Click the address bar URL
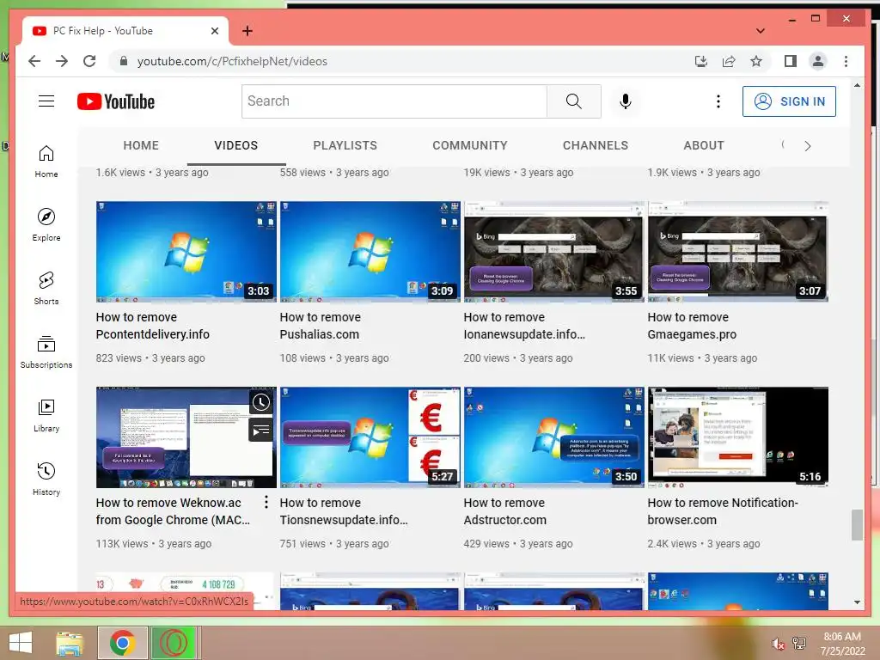This screenshot has width=880, height=660. [x=232, y=61]
